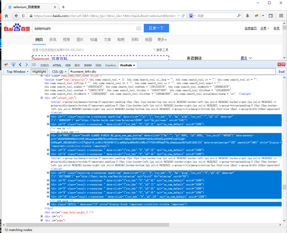Viewport: 287px width, 233px height.
Task: Open 百度首页 link
Action: 251,28
